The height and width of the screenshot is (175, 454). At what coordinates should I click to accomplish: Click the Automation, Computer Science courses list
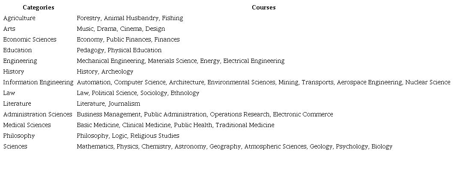pyautogui.click(x=263, y=83)
